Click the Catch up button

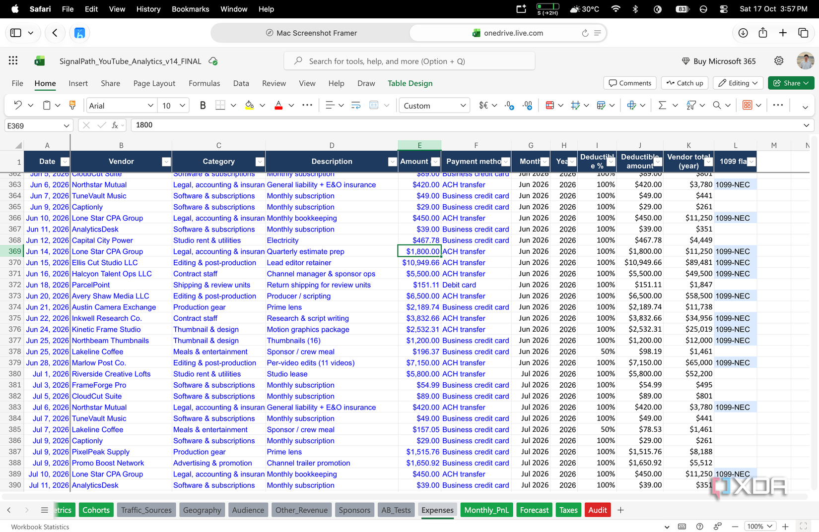[684, 83]
